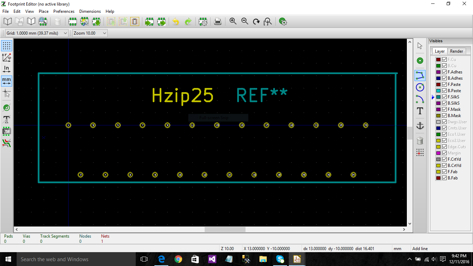Click the Redraw view icon
This screenshot has width=473, height=266.
[x=256, y=22]
